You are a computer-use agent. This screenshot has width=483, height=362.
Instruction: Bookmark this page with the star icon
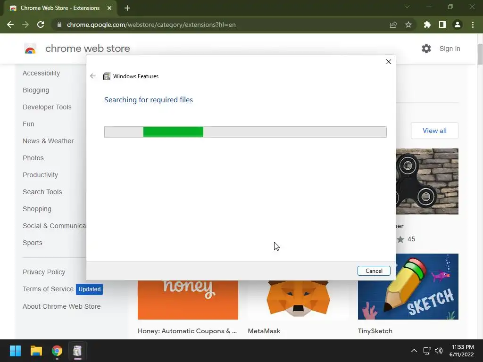coord(408,25)
